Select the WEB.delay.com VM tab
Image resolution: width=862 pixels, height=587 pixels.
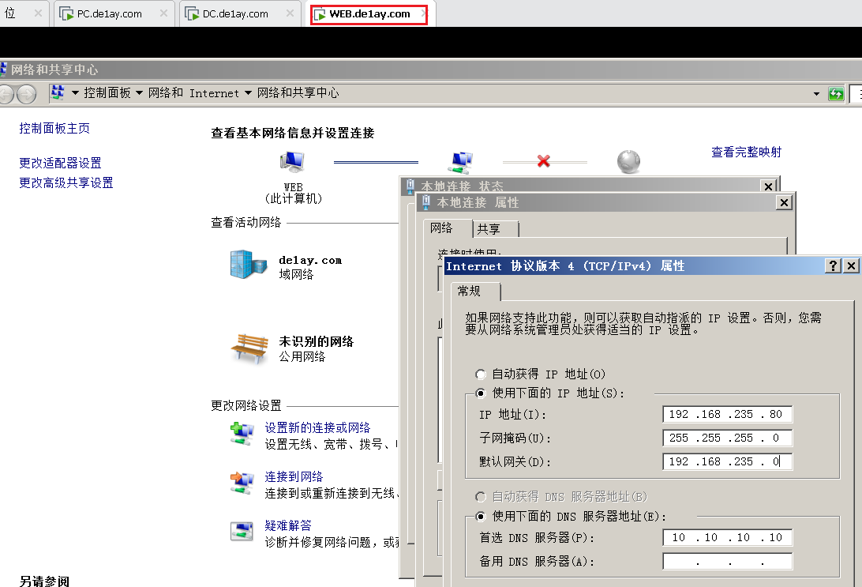point(369,13)
